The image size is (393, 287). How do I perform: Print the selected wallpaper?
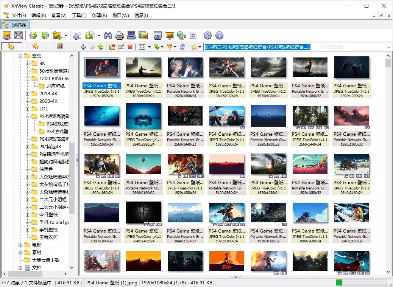coord(119,35)
